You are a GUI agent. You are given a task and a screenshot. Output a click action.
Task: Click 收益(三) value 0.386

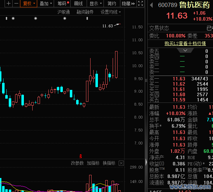[x=179, y=164]
